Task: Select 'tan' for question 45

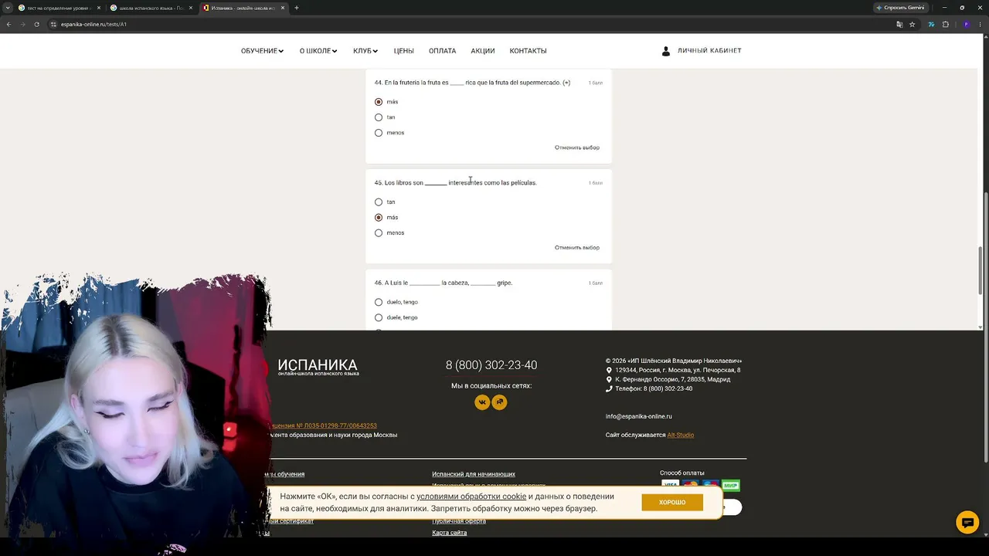Action: tap(379, 202)
